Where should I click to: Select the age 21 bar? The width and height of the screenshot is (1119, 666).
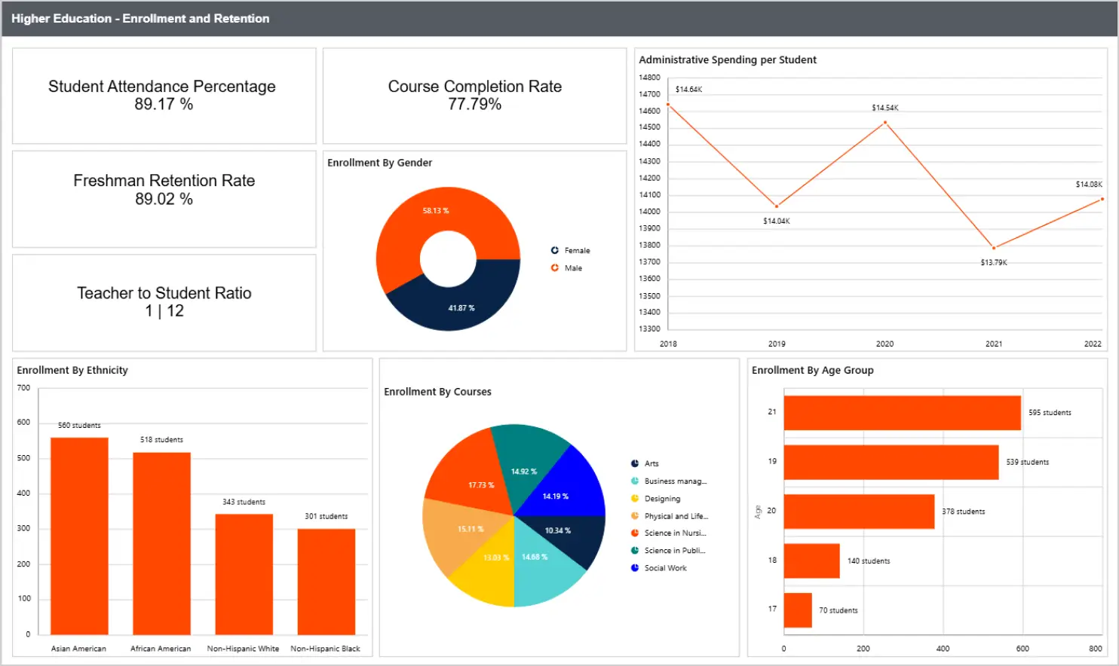click(x=902, y=413)
